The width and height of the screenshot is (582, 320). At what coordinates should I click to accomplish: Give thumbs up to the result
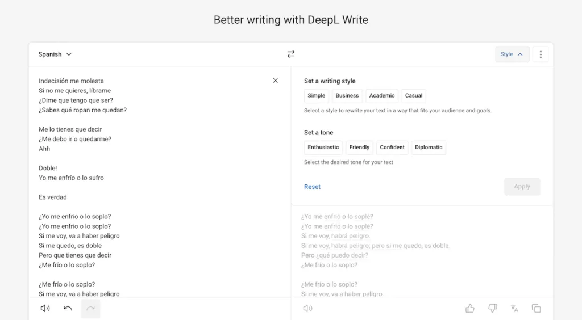(470, 308)
